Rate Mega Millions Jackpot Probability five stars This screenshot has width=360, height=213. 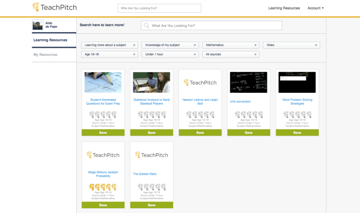(x=114, y=187)
